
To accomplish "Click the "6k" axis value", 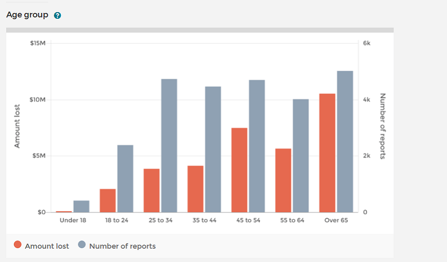I will [367, 43].
